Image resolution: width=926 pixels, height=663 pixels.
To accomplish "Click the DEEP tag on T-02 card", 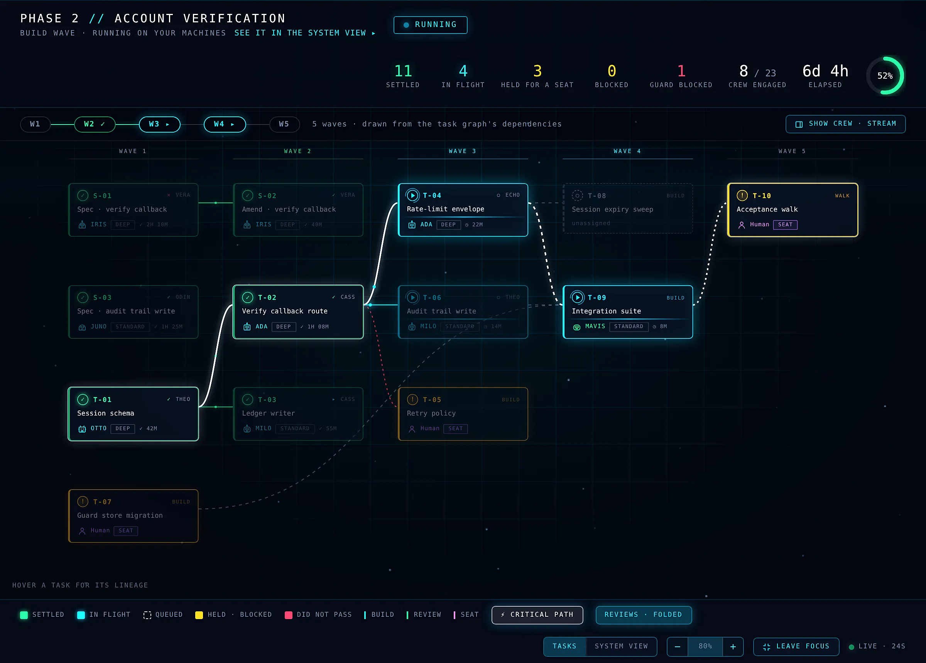I will point(283,327).
